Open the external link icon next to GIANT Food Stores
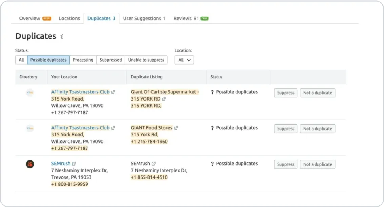Image resolution: width=384 pixels, height=207 pixels. [176, 128]
